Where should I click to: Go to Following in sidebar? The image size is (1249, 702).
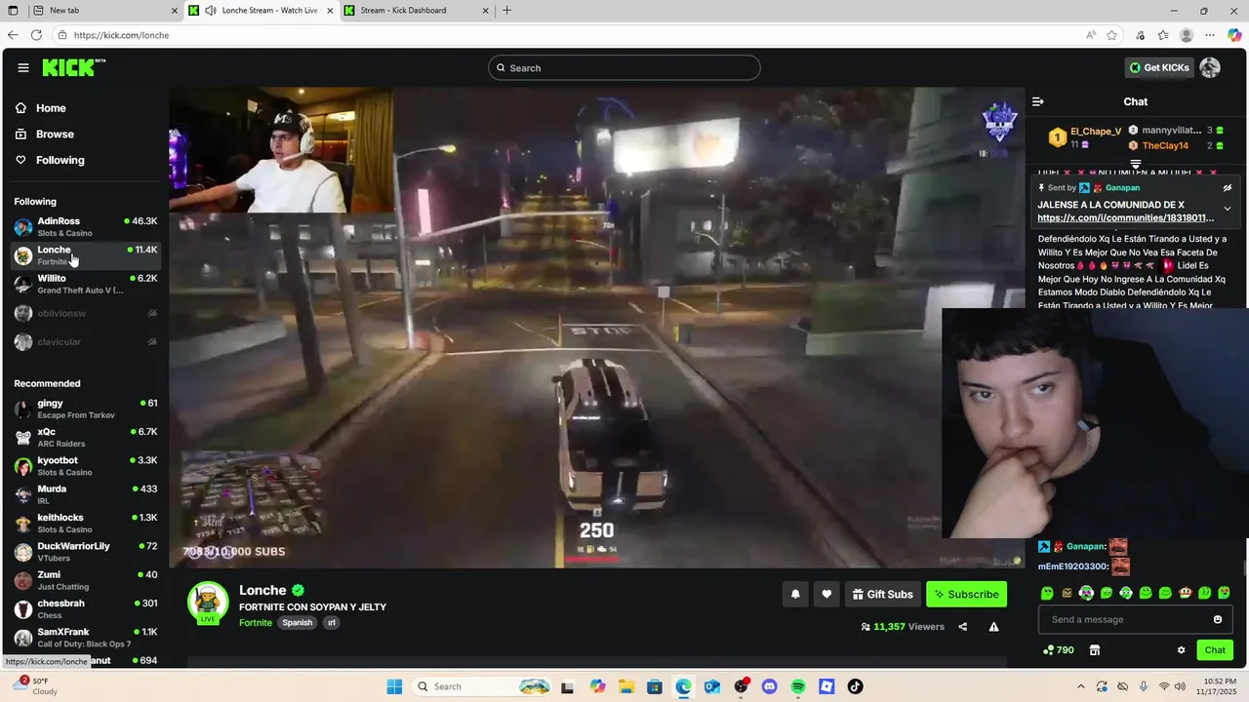[x=50, y=160]
